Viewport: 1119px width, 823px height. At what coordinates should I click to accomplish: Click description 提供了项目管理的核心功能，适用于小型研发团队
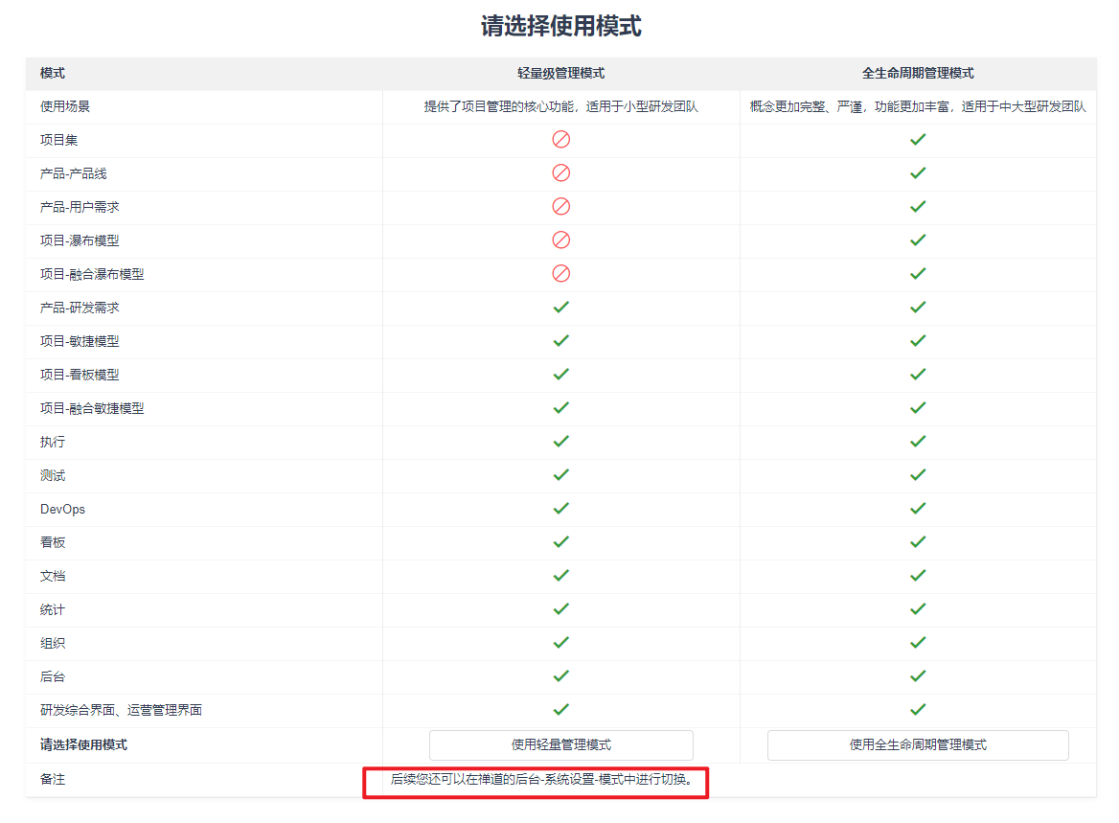560,106
